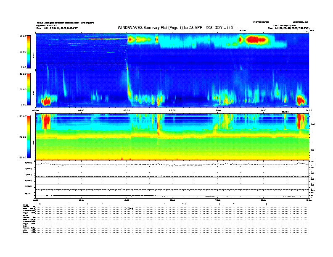The width and height of the screenshot is (333, 257).
Task: Click the 10 label on TNR right axis
Action: click(x=312, y=150)
